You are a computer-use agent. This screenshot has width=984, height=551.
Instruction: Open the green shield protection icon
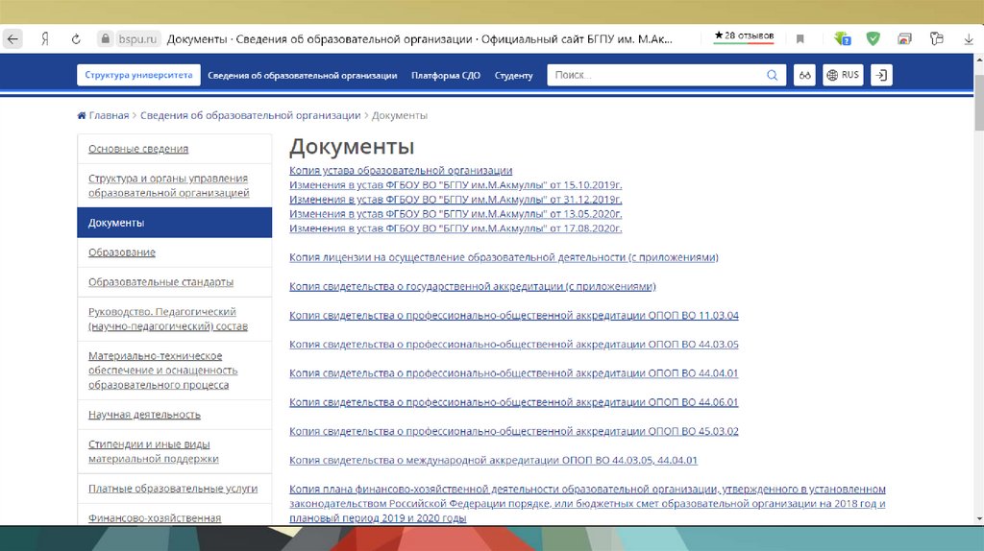[x=873, y=39]
